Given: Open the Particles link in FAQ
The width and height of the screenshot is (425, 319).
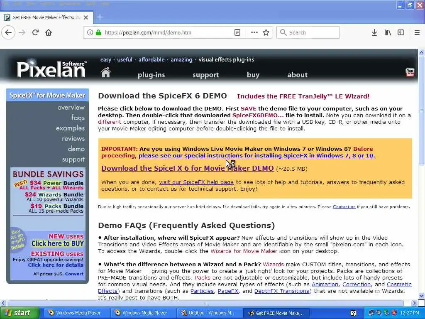Looking at the screenshot, I should coord(202,291).
